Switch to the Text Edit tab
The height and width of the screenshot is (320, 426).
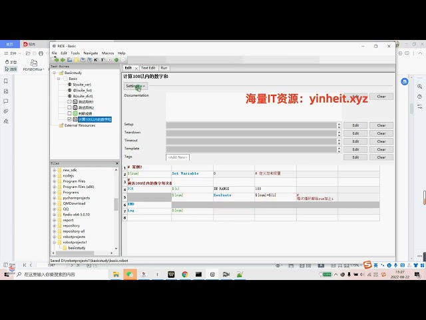148,68
